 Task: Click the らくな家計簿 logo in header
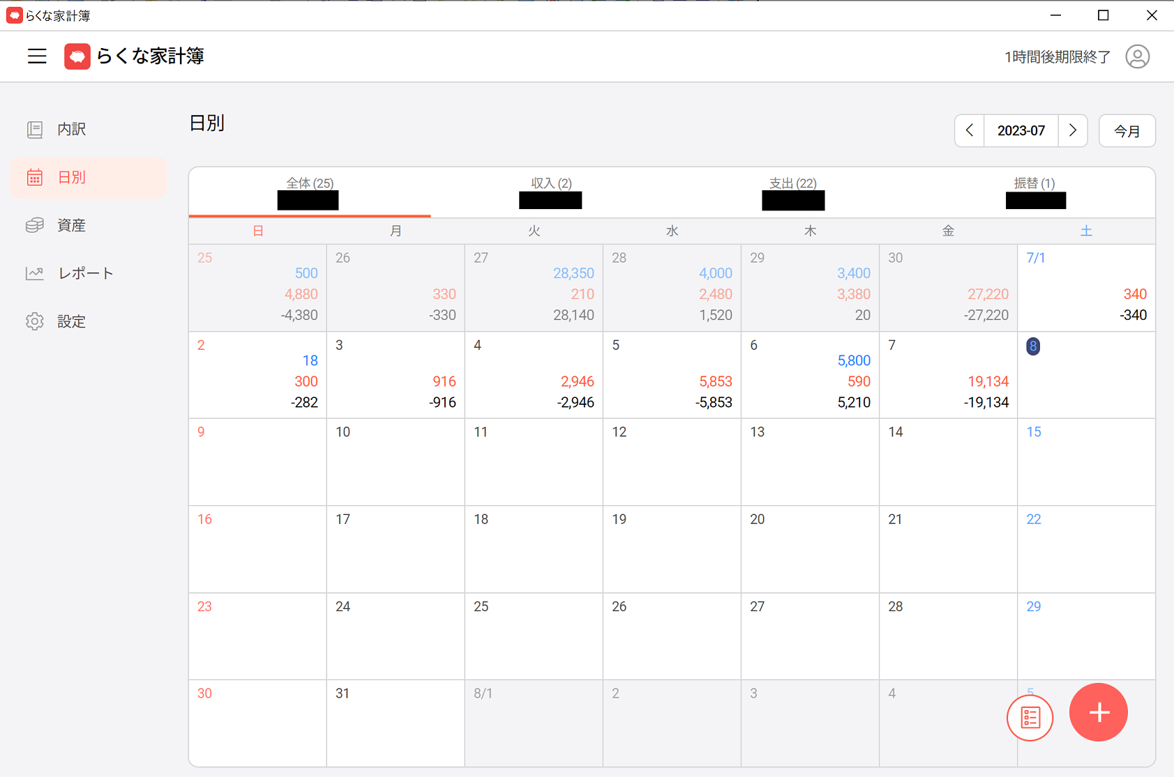(134, 56)
